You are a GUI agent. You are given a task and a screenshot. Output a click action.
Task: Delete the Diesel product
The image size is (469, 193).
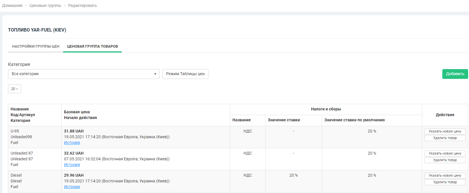[445, 182]
